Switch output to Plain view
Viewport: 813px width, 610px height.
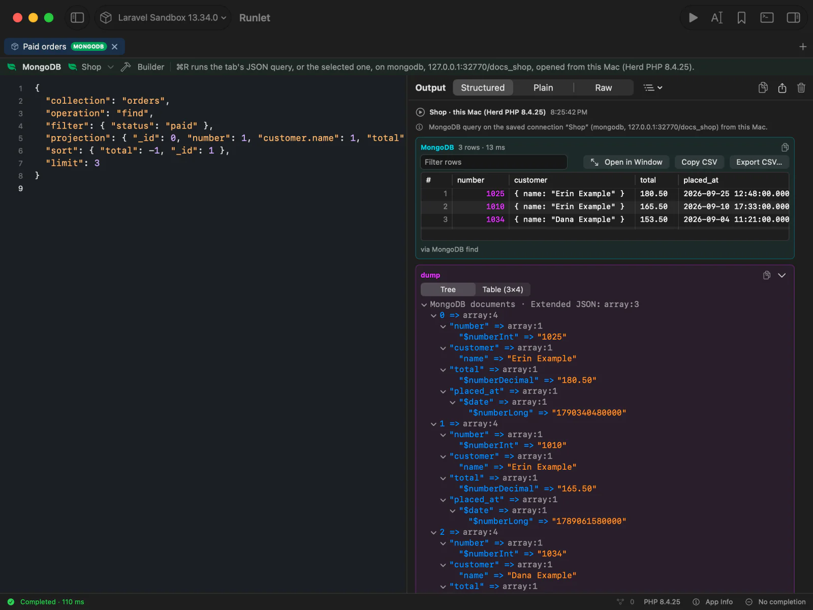[x=543, y=88]
